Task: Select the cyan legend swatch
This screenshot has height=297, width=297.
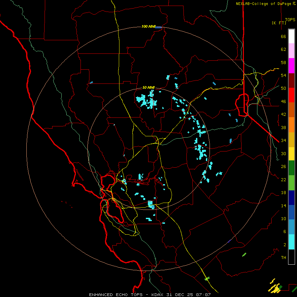Action: pos(291,242)
